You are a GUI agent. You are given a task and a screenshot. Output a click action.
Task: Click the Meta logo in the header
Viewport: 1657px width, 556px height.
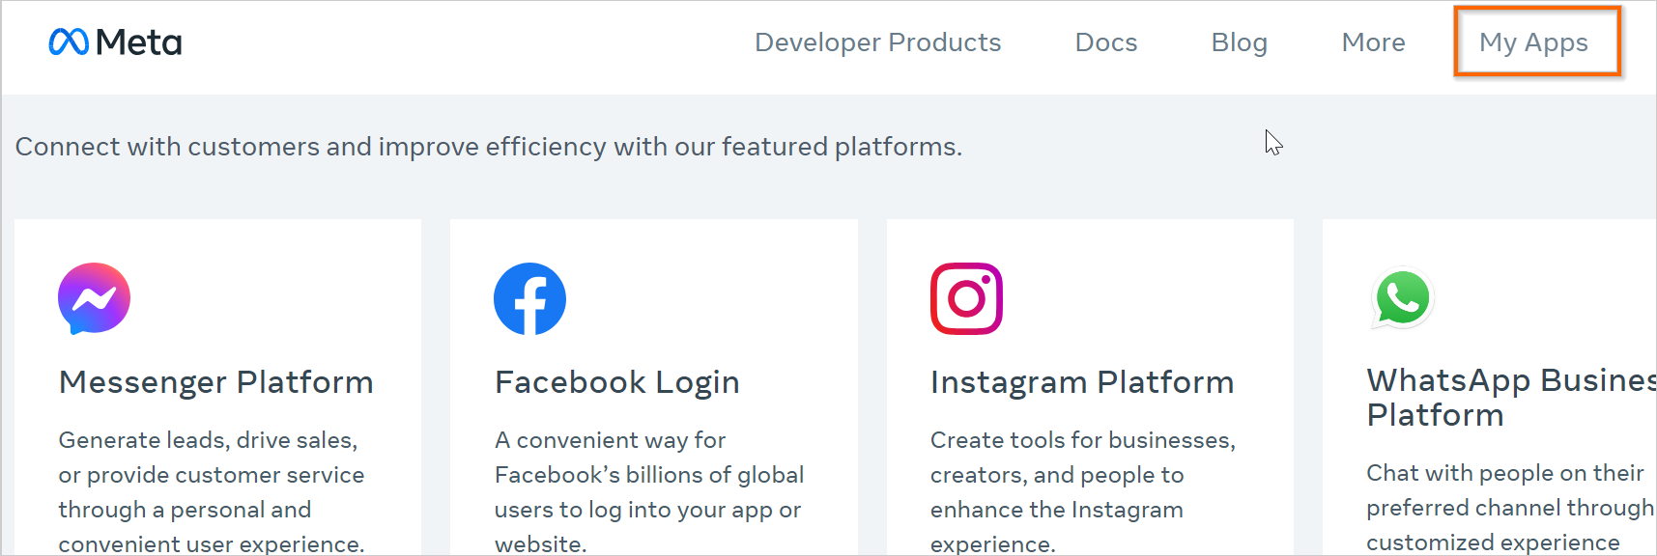(114, 42)
